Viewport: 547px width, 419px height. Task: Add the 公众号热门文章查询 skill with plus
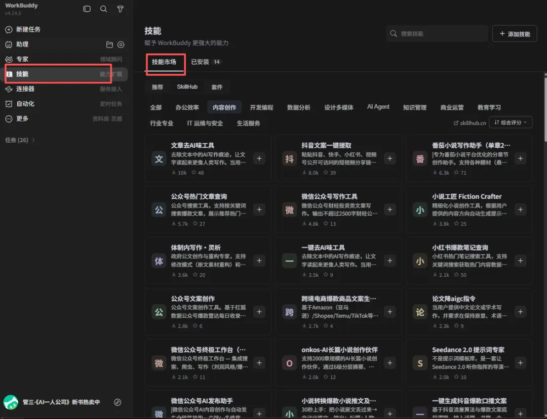259,209
